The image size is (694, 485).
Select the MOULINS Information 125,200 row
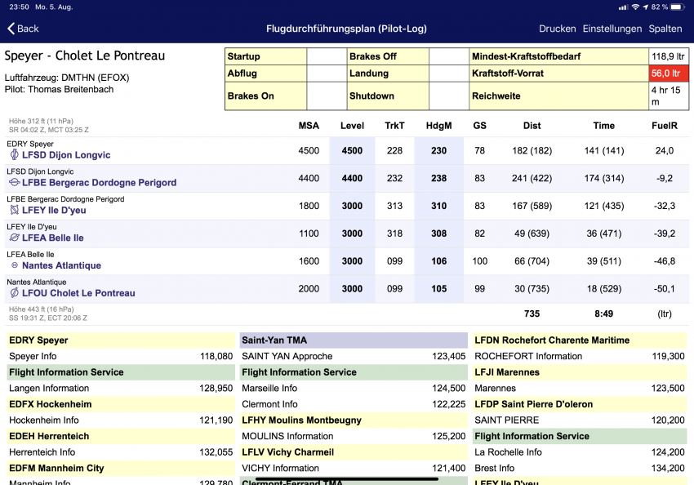354,436
